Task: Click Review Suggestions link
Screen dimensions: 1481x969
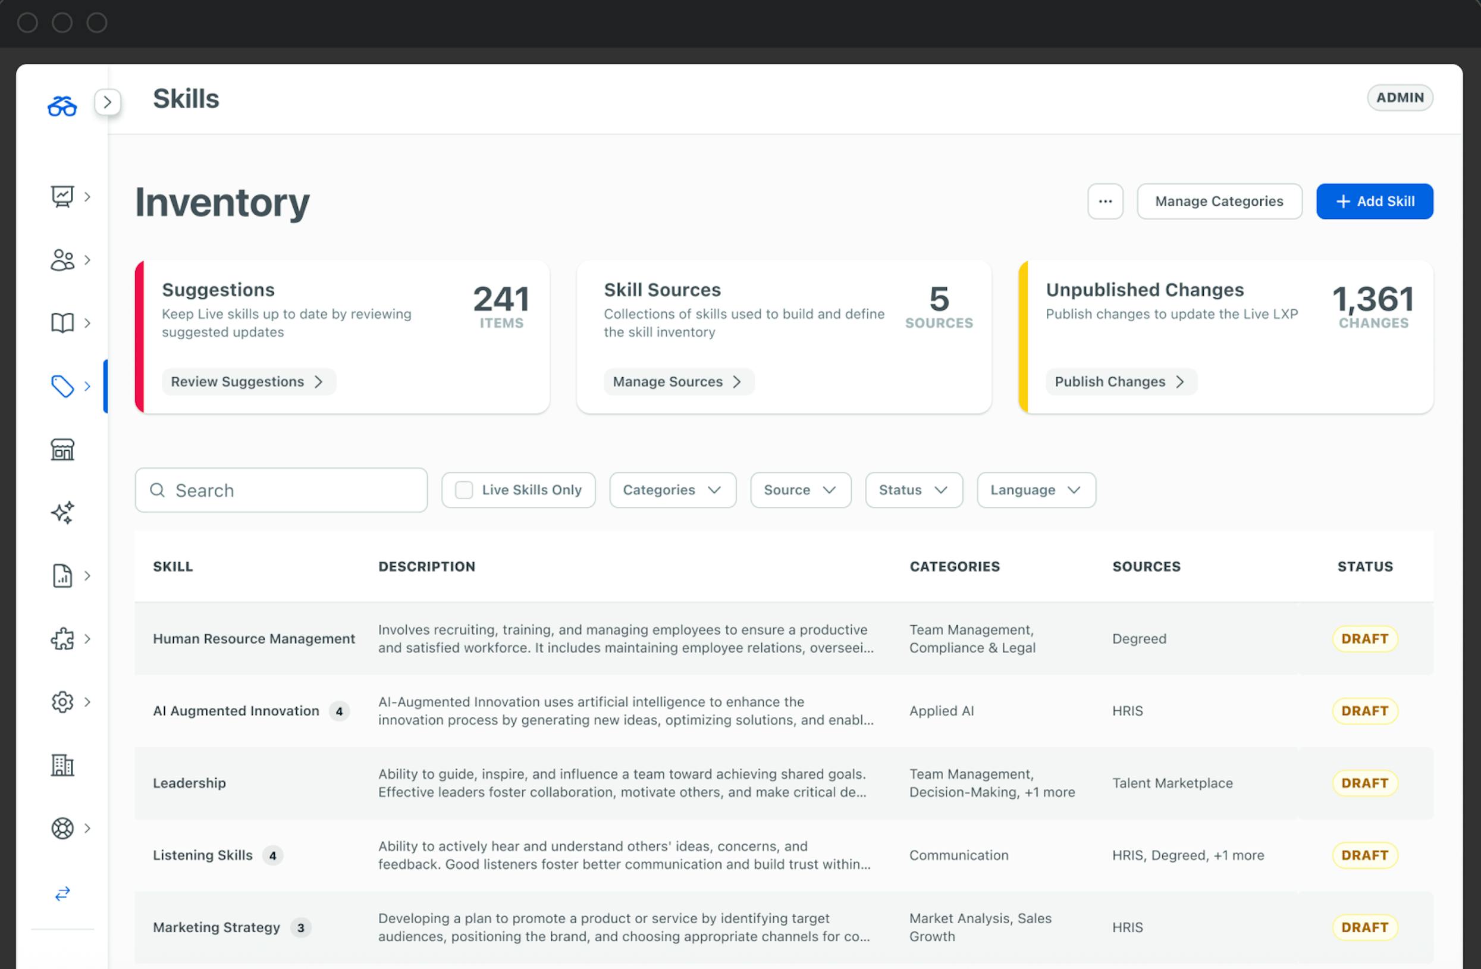Action: click(247, 381)
